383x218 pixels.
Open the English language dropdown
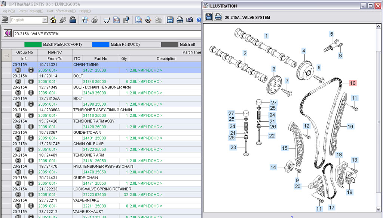[x=45, y=20]
